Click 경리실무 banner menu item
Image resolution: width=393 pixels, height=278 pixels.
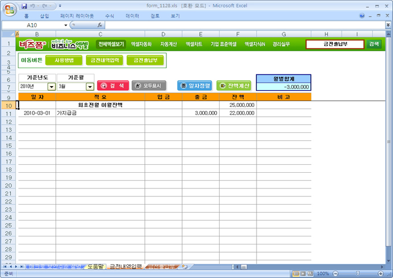[281, 44]
